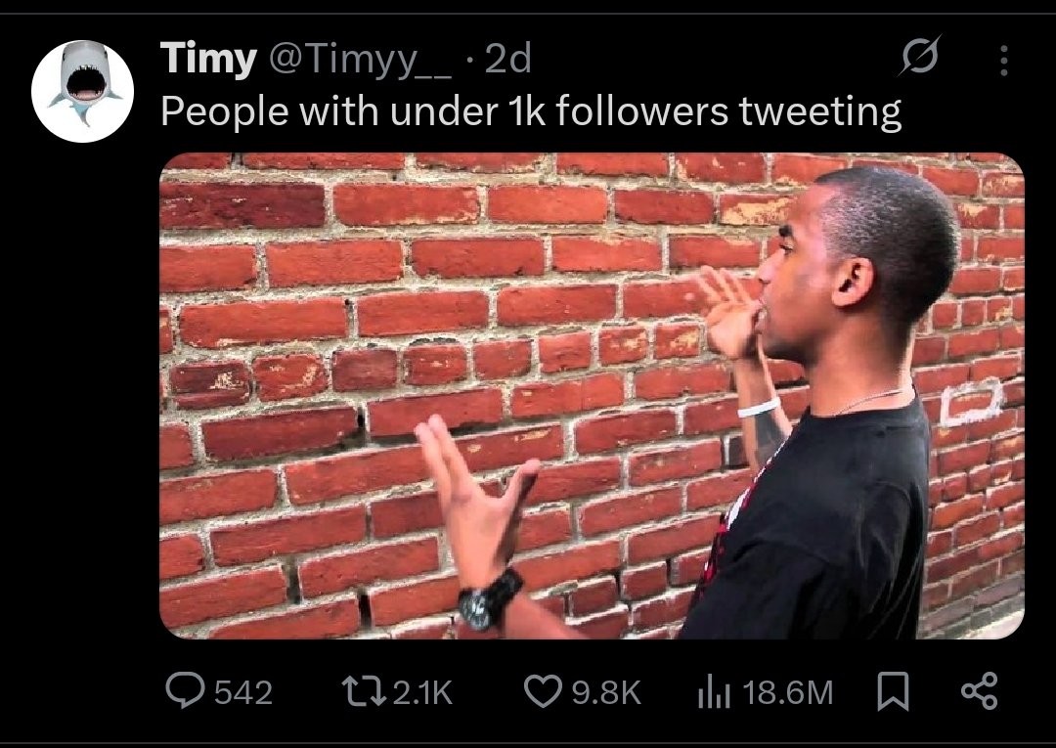Viewport: 1056px width, 748px height.
Task: Click the view analytics bar chart icon
Action: click(x=714, y=692)
